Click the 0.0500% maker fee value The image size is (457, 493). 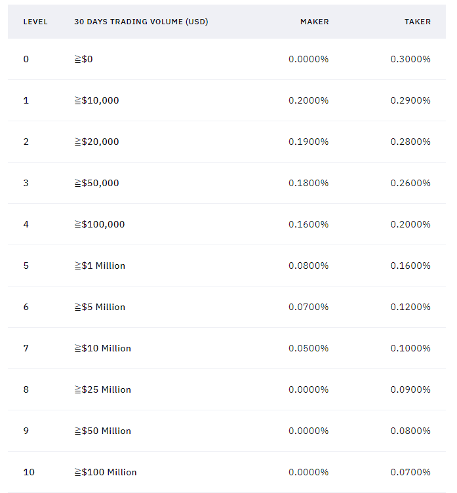(309, 348)
